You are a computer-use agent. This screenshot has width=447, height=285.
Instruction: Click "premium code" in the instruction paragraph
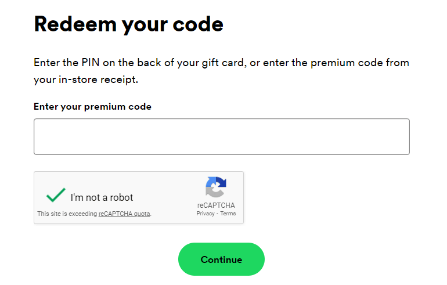point(347,63)
